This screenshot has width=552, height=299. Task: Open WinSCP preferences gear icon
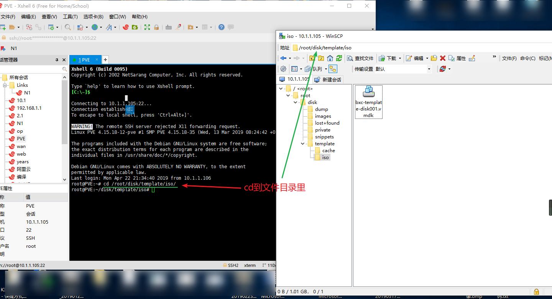(283, 69)
